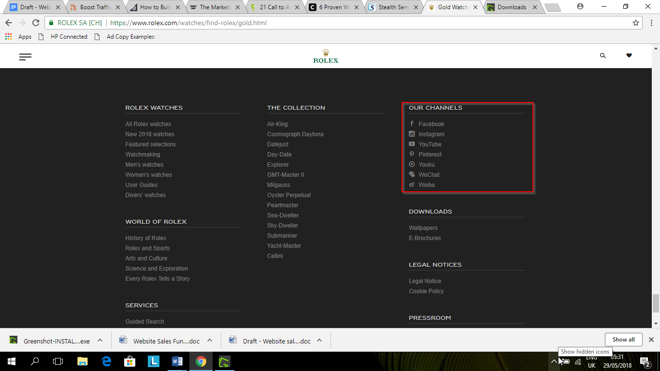
Task: Expand options for Greenshot-INSTALL exe download
Action: (x=100, y=340)
